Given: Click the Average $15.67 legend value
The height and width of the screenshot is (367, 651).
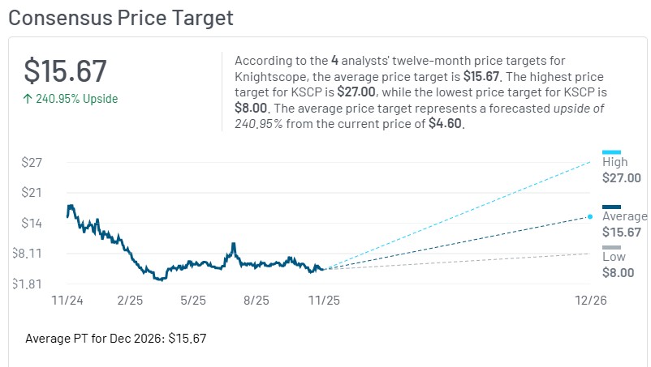Looking at the screenshot, I should click(x=621, y=232).
